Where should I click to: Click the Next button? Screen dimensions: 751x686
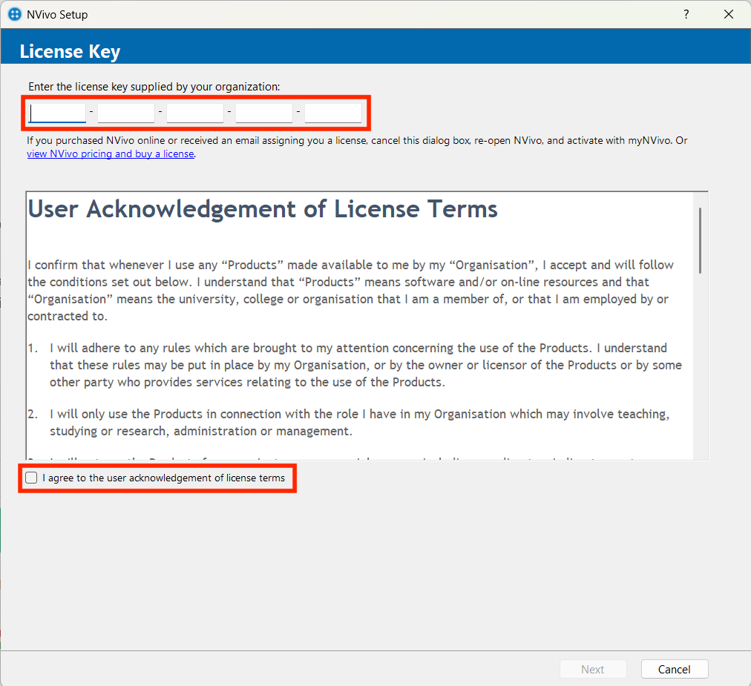click(x=593, y=668)
